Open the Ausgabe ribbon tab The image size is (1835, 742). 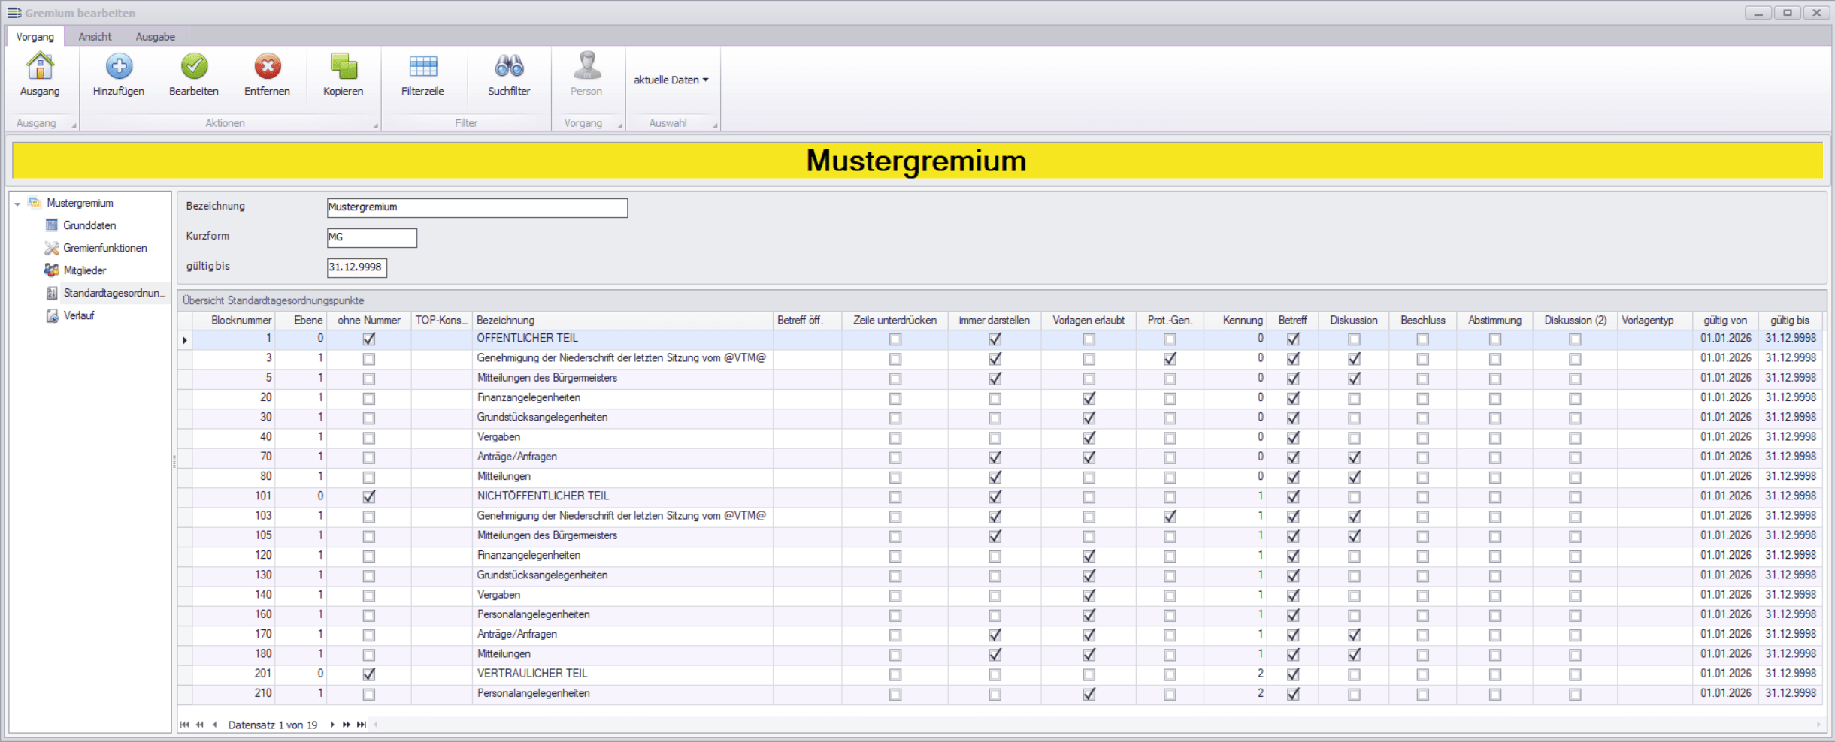[155, 37]
